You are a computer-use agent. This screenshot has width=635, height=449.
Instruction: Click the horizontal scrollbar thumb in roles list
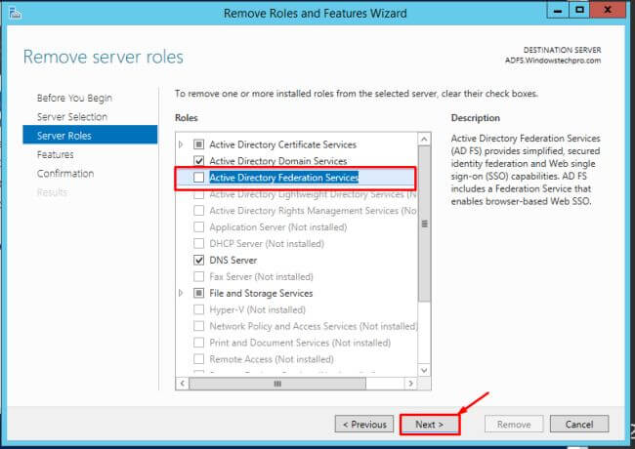(277, 383)
